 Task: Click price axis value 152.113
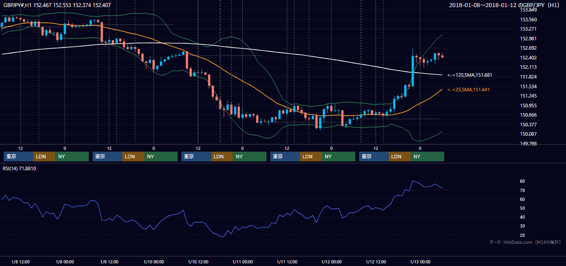[528, 67]
